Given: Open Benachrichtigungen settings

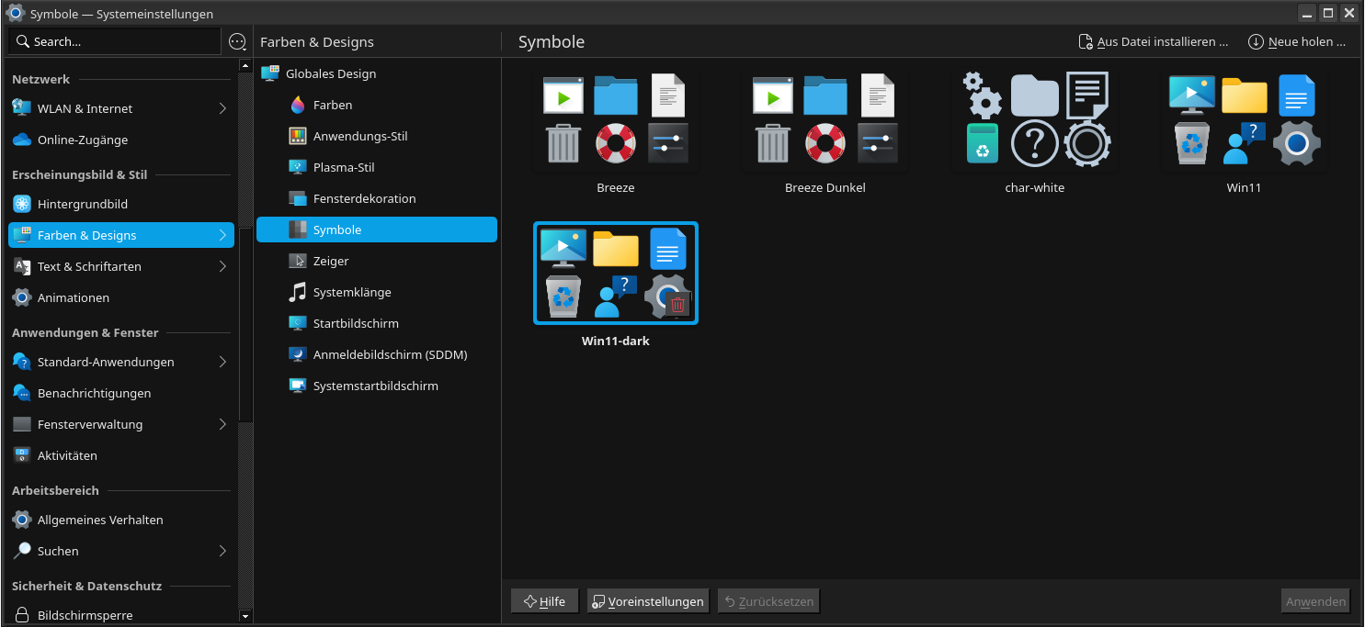Looking at the screenshot, I should point(121,393).
